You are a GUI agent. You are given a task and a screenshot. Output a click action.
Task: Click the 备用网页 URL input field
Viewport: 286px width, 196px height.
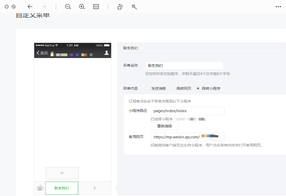pyautogui.click(x=188, y=137)
